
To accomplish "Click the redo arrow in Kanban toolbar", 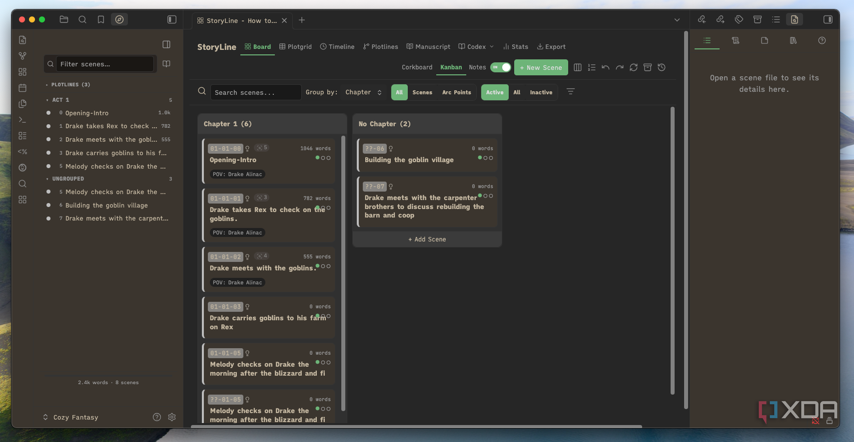I will coord(620,67).
